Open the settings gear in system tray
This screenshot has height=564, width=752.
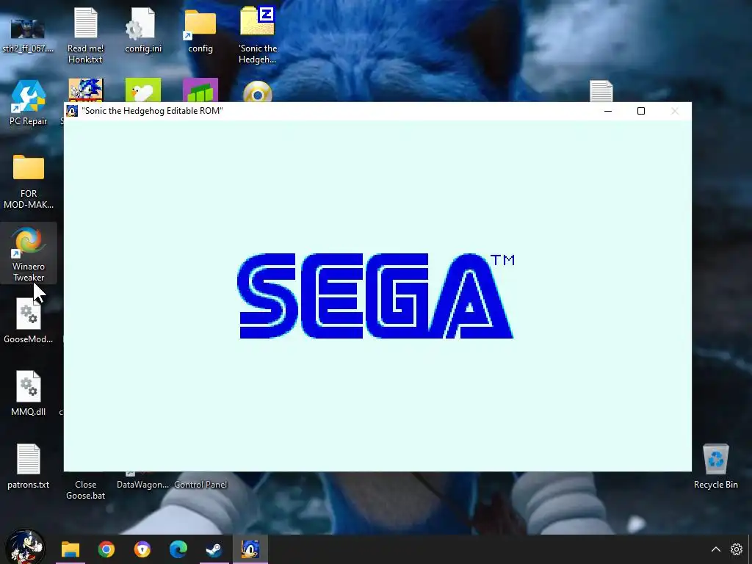pos(736,549)
